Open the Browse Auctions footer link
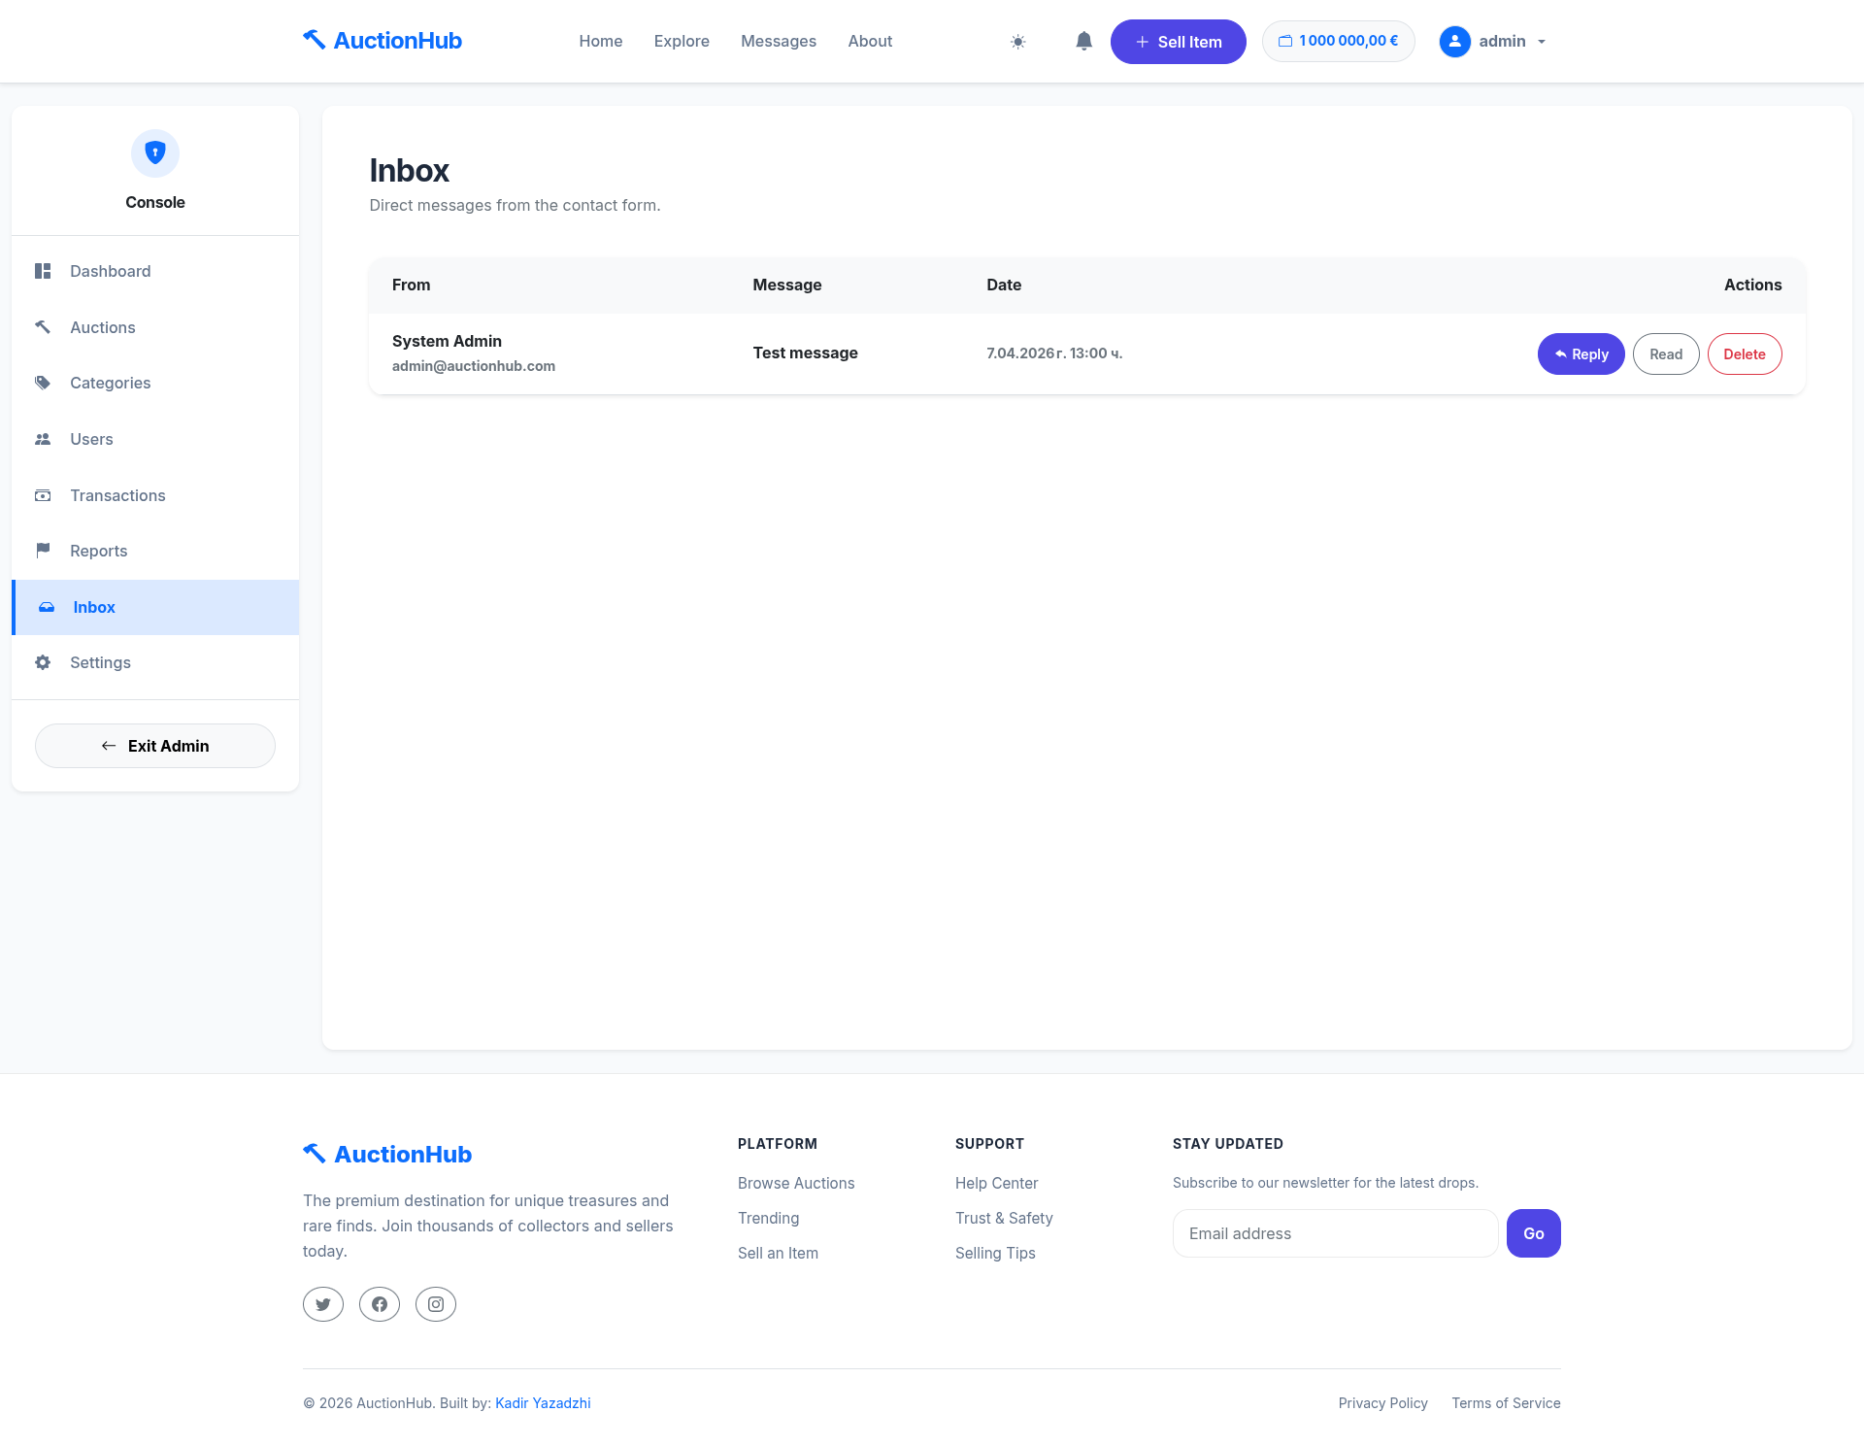The height and width of the screenshot is (1446, 1864). coord(796,1183)
